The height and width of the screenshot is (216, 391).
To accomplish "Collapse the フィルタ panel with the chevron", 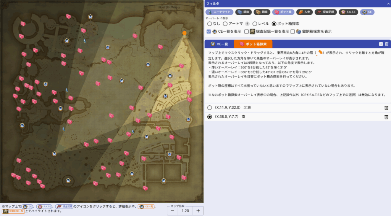I will pyautogui.click(x=388, y=3).
